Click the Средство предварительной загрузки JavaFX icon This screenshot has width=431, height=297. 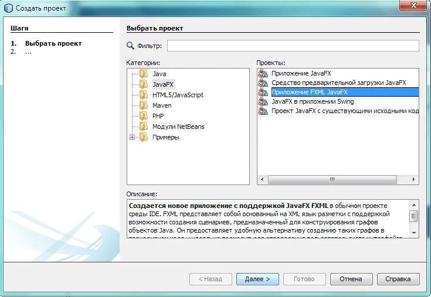(263, 83)
